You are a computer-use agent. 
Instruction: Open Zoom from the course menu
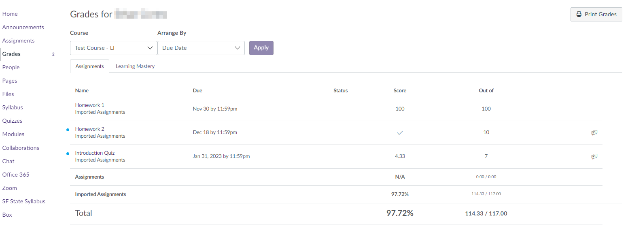click(10, 188)
